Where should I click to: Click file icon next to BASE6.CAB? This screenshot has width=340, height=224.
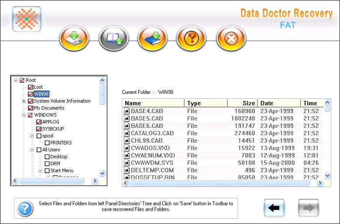click(127, 126)
